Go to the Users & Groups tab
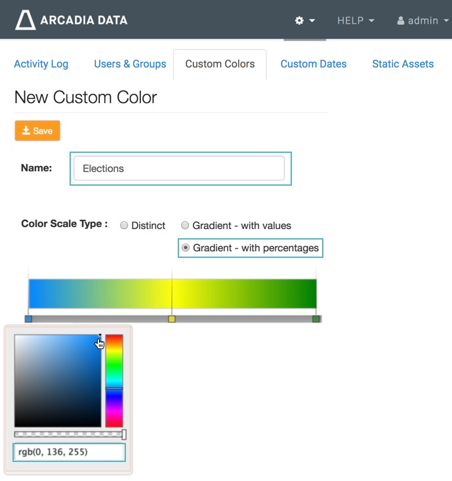 pyautogui.click(x=130, y=64)
